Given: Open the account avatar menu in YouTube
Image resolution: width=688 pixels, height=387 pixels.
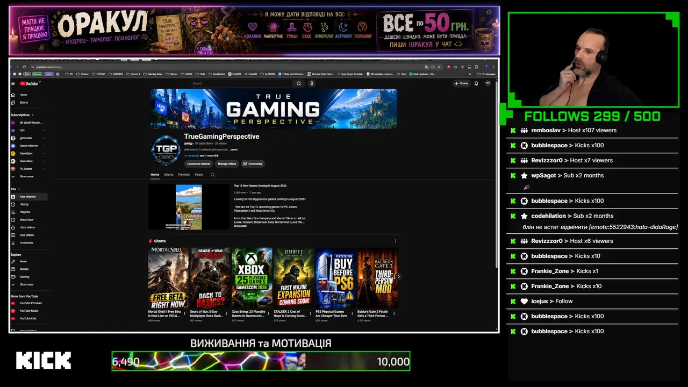Looking at the screenshot, I should point(488,83).
